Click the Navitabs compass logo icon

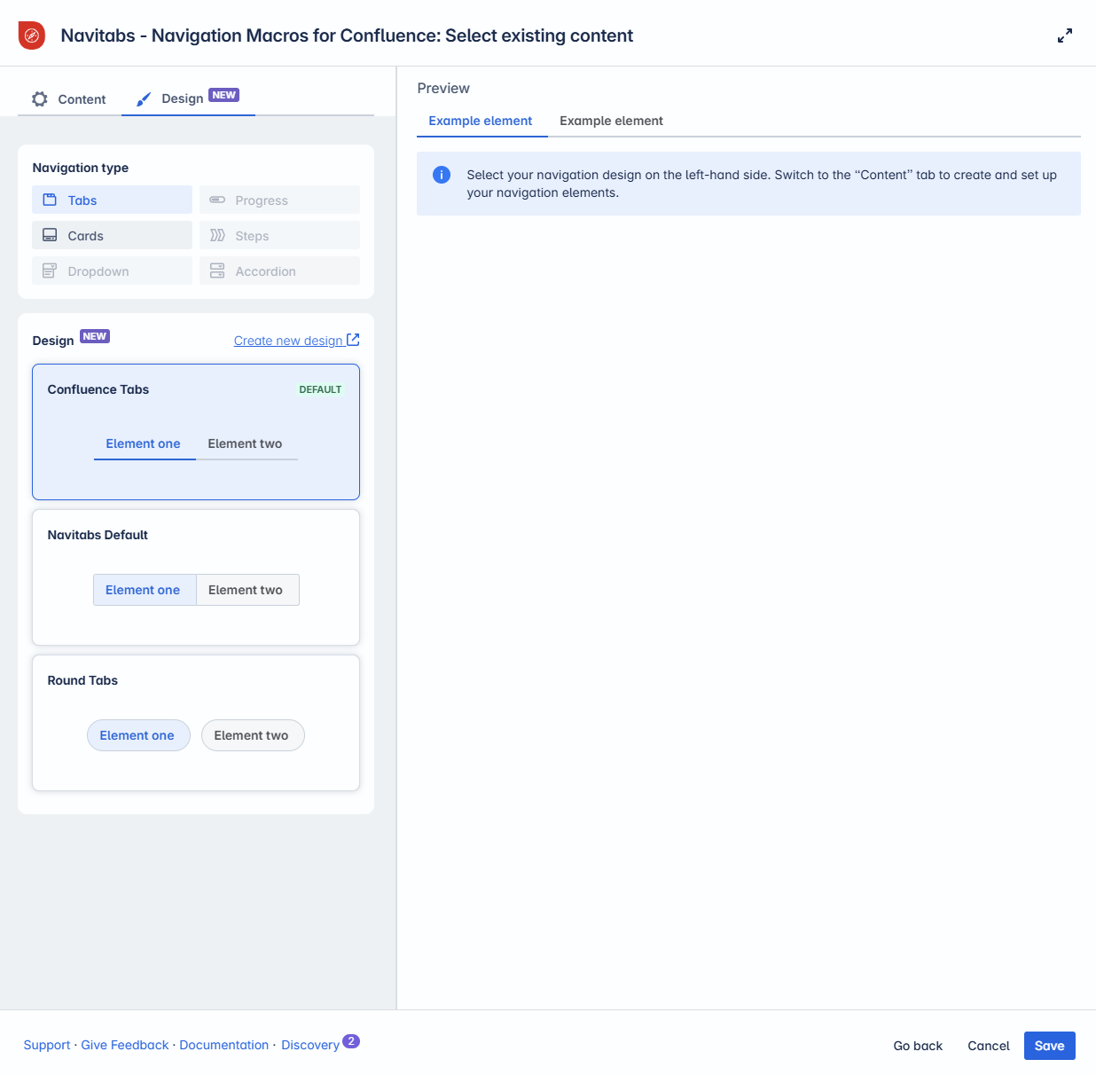click(x=32, y=35)
